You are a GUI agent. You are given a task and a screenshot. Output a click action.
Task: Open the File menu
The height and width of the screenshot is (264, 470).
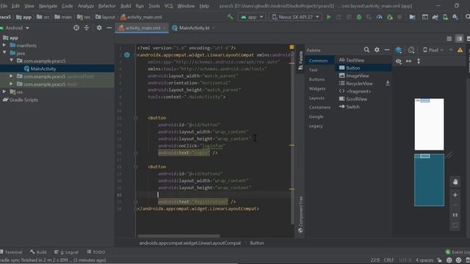tap(4, 6)
